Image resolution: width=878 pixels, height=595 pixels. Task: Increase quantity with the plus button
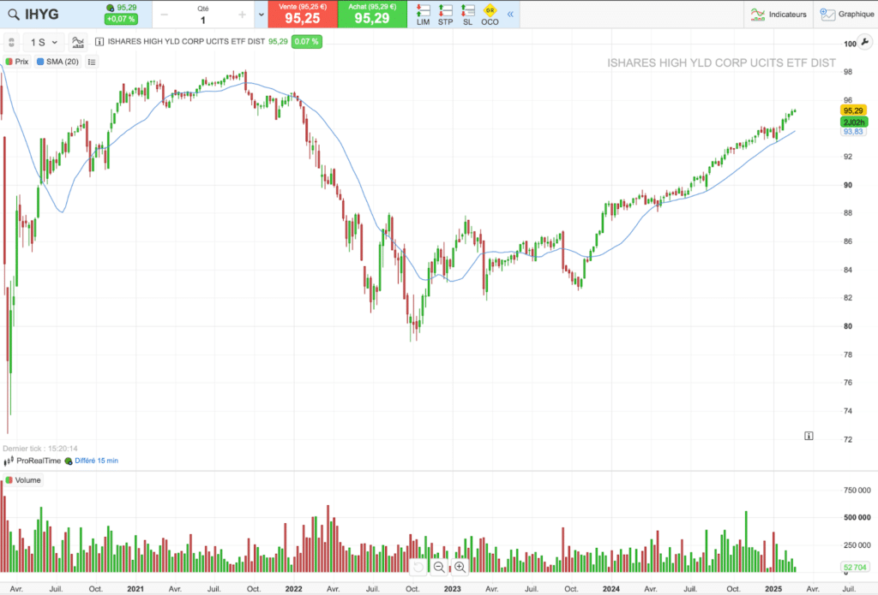point(242,15)
